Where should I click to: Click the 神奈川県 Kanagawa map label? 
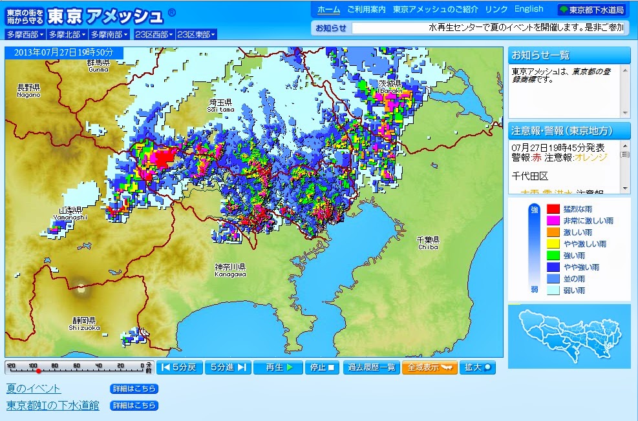coord(230,271)
